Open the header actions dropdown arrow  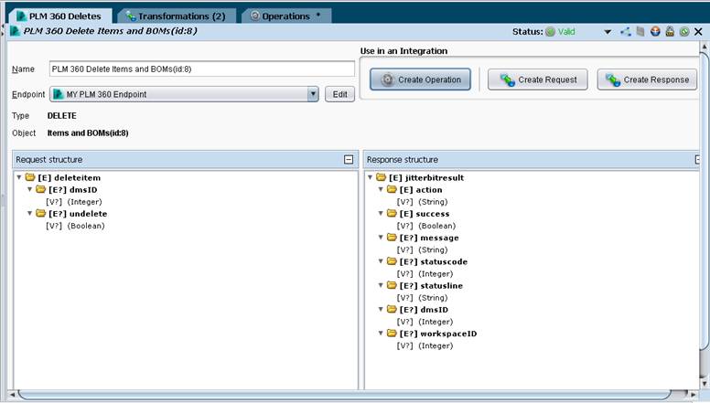click(608, 32)
